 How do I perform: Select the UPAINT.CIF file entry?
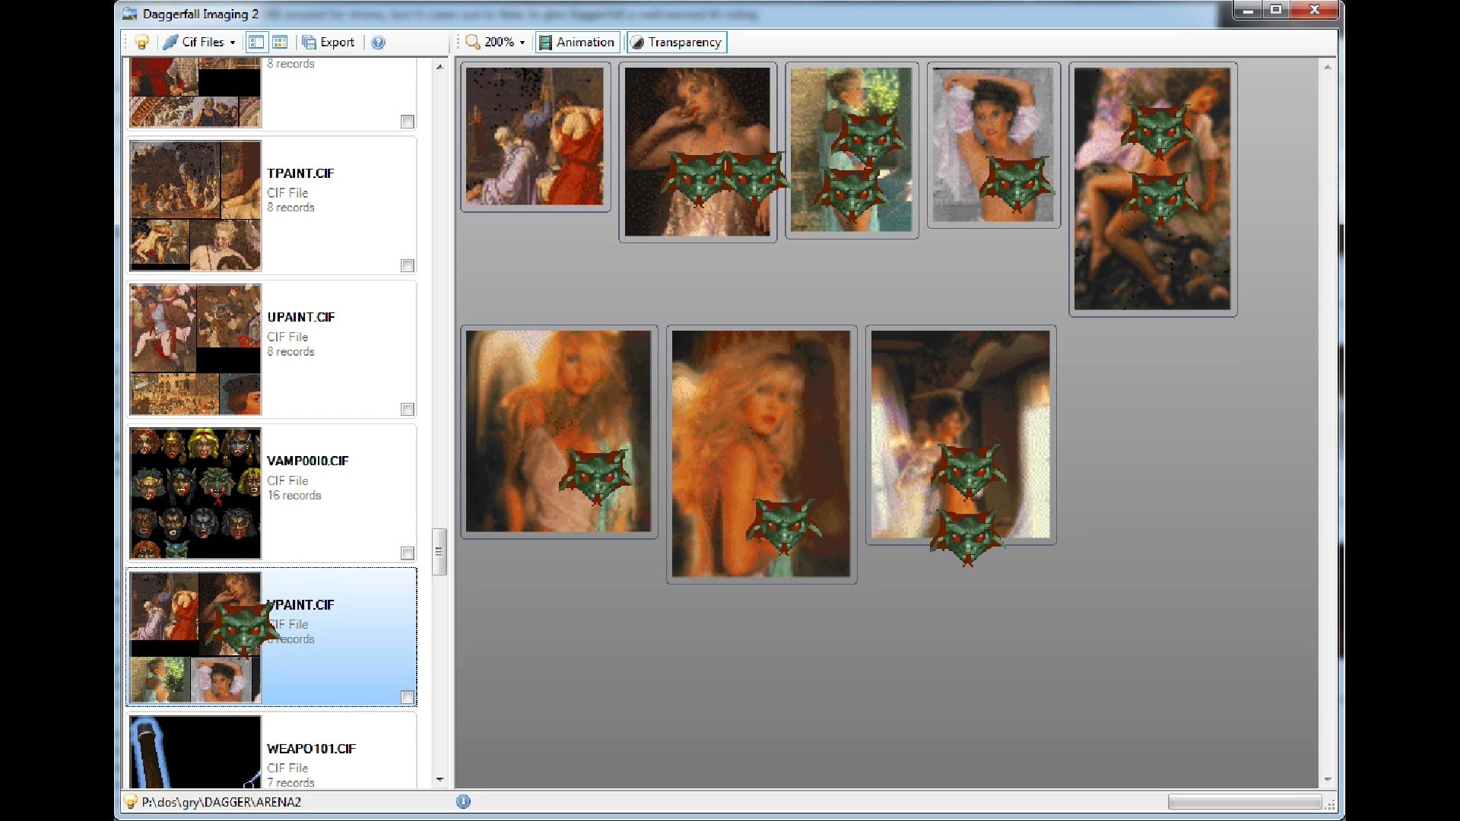point(271,349)
